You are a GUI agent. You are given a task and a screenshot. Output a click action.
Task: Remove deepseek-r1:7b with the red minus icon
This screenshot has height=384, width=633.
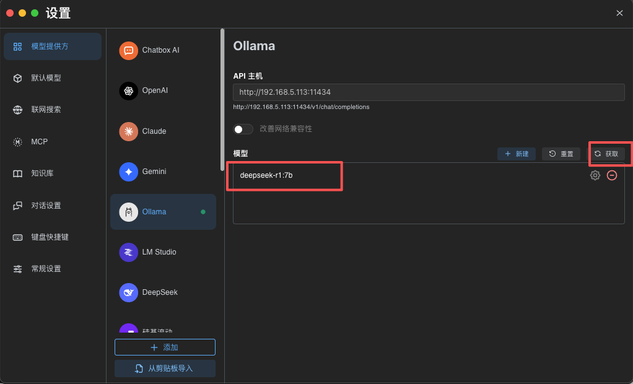612,175
